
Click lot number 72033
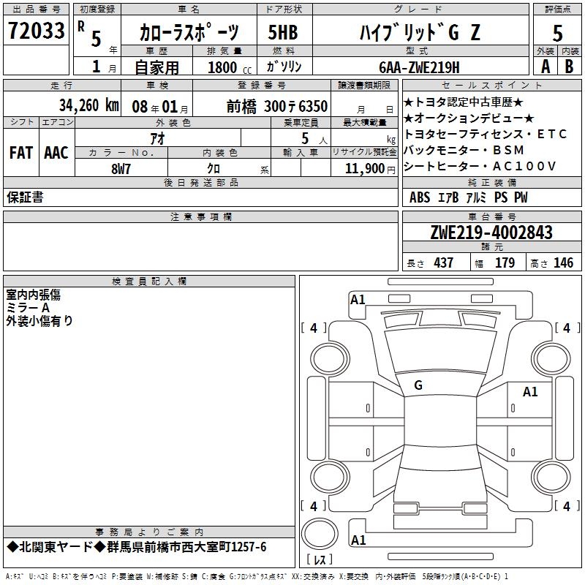coord(36,30)
